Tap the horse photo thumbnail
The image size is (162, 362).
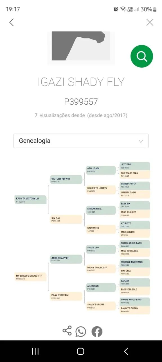coord(81,47)
